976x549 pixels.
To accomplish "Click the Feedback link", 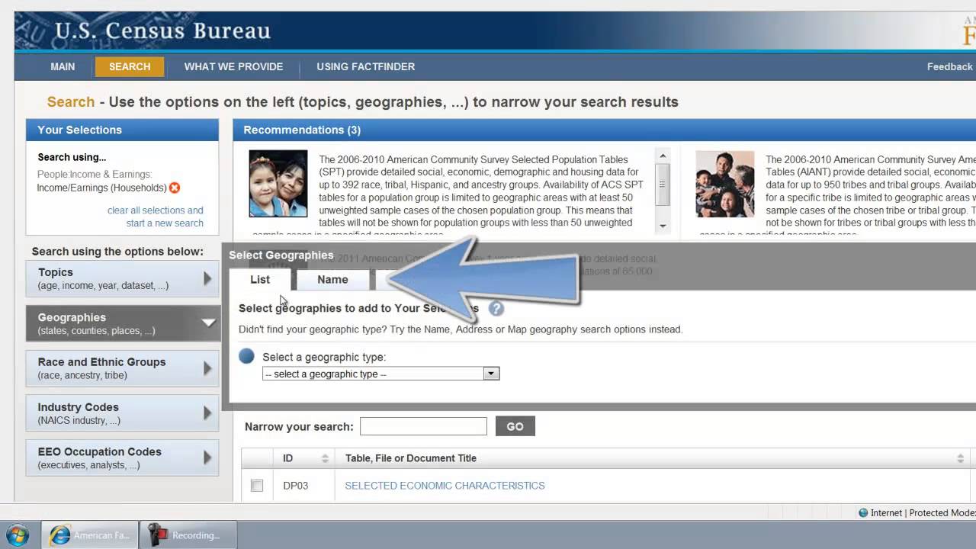I will pyautogui.click(x=949, y=66).
